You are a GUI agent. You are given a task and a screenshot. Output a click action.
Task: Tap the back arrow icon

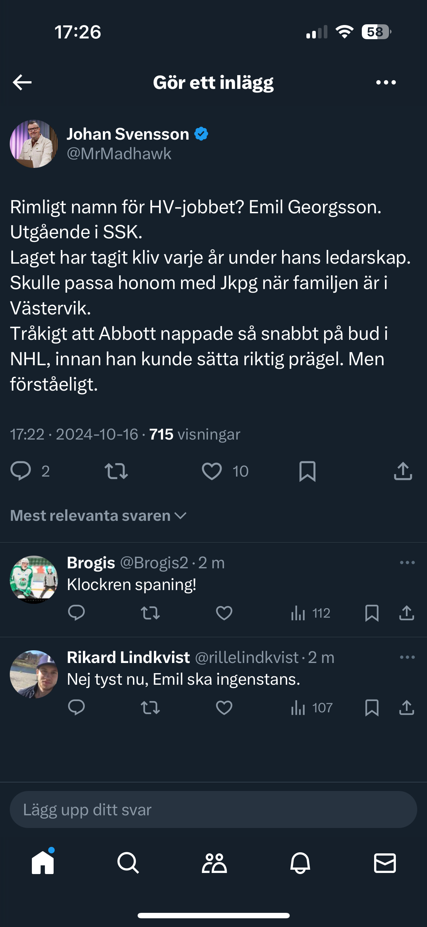coord(22,83)
